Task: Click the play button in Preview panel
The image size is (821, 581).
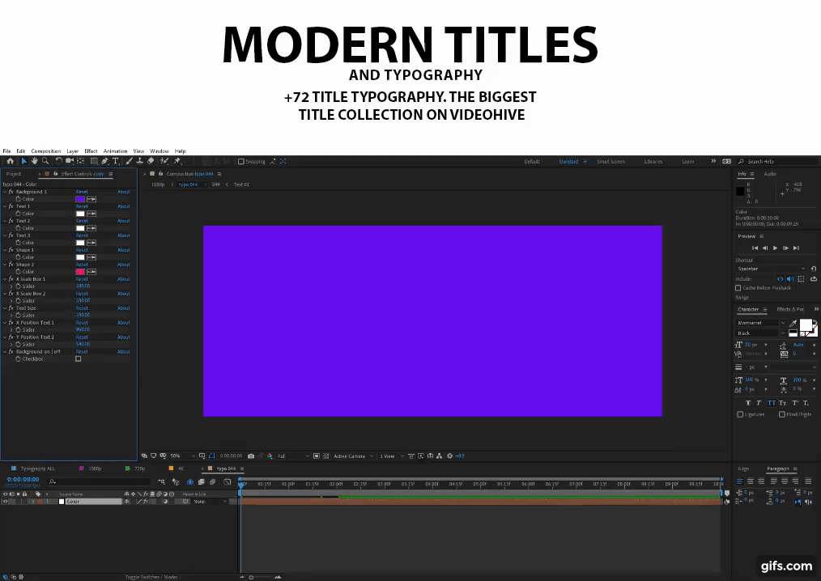Action: tap(776, 248)
